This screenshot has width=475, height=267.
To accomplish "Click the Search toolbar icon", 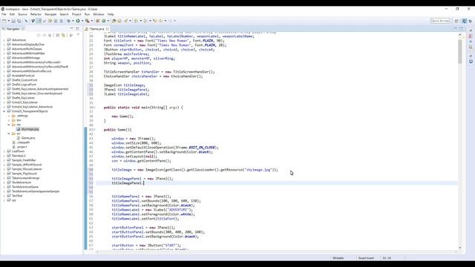I will (x=125, y=21).
